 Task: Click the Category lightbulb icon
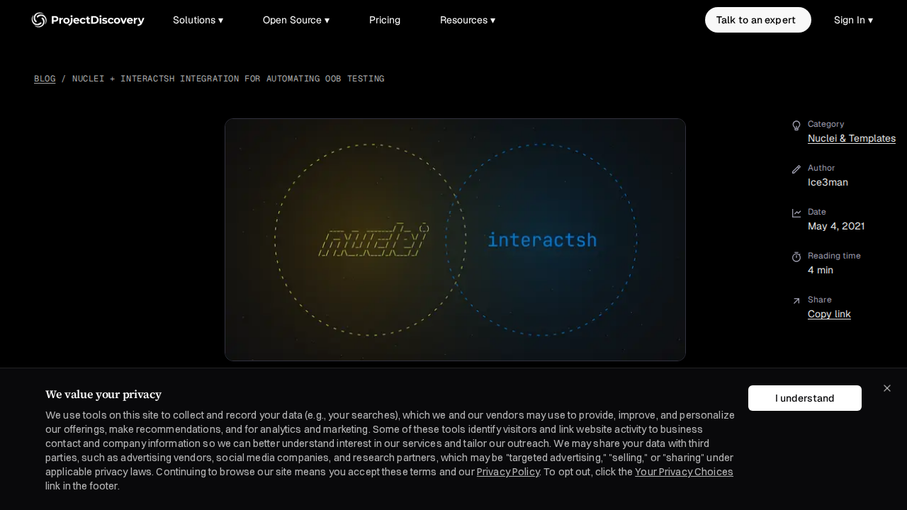tap(796, 125)
